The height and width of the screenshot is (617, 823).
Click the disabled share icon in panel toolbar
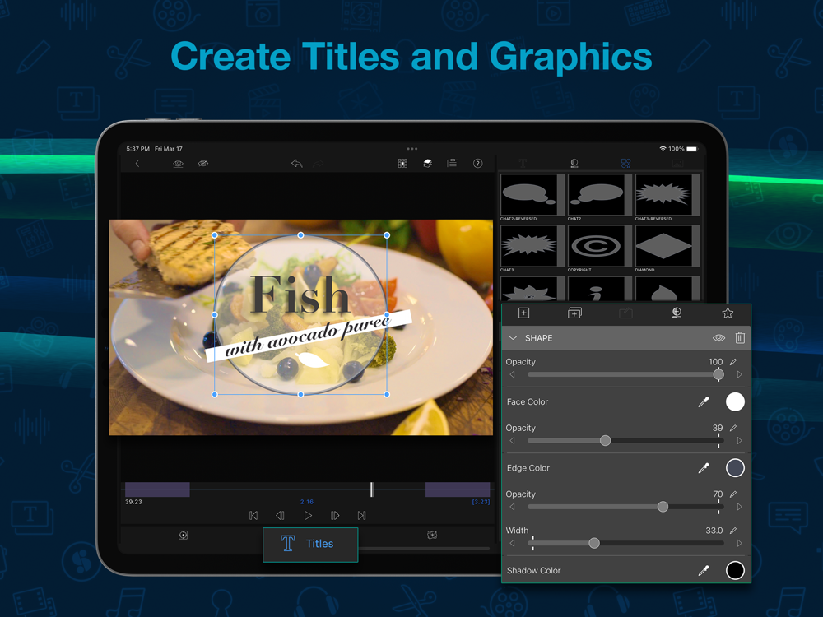coord(625,313)
